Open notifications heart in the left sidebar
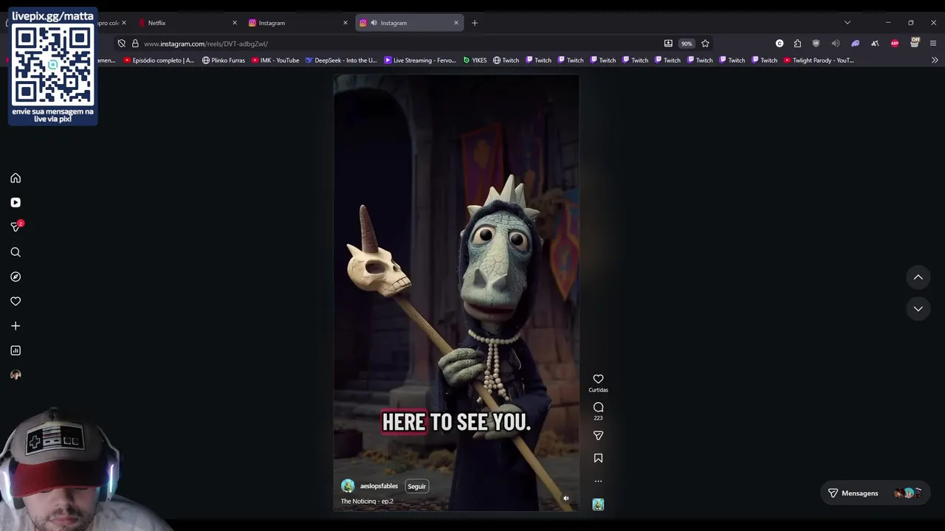This screenshot has height=531, width=945. [16, 301]
